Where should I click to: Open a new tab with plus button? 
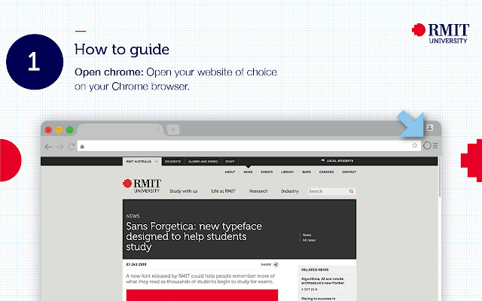173,129
